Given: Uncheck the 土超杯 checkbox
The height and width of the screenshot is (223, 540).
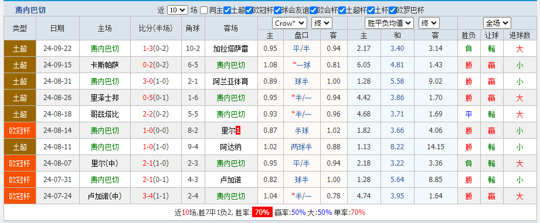Looking at the screenshot, I should (x=342, y=11).
